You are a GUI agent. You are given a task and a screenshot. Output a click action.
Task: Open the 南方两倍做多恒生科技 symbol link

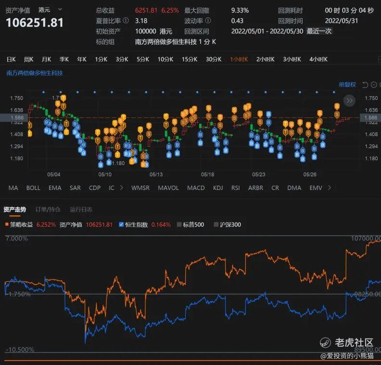point(35,73)
